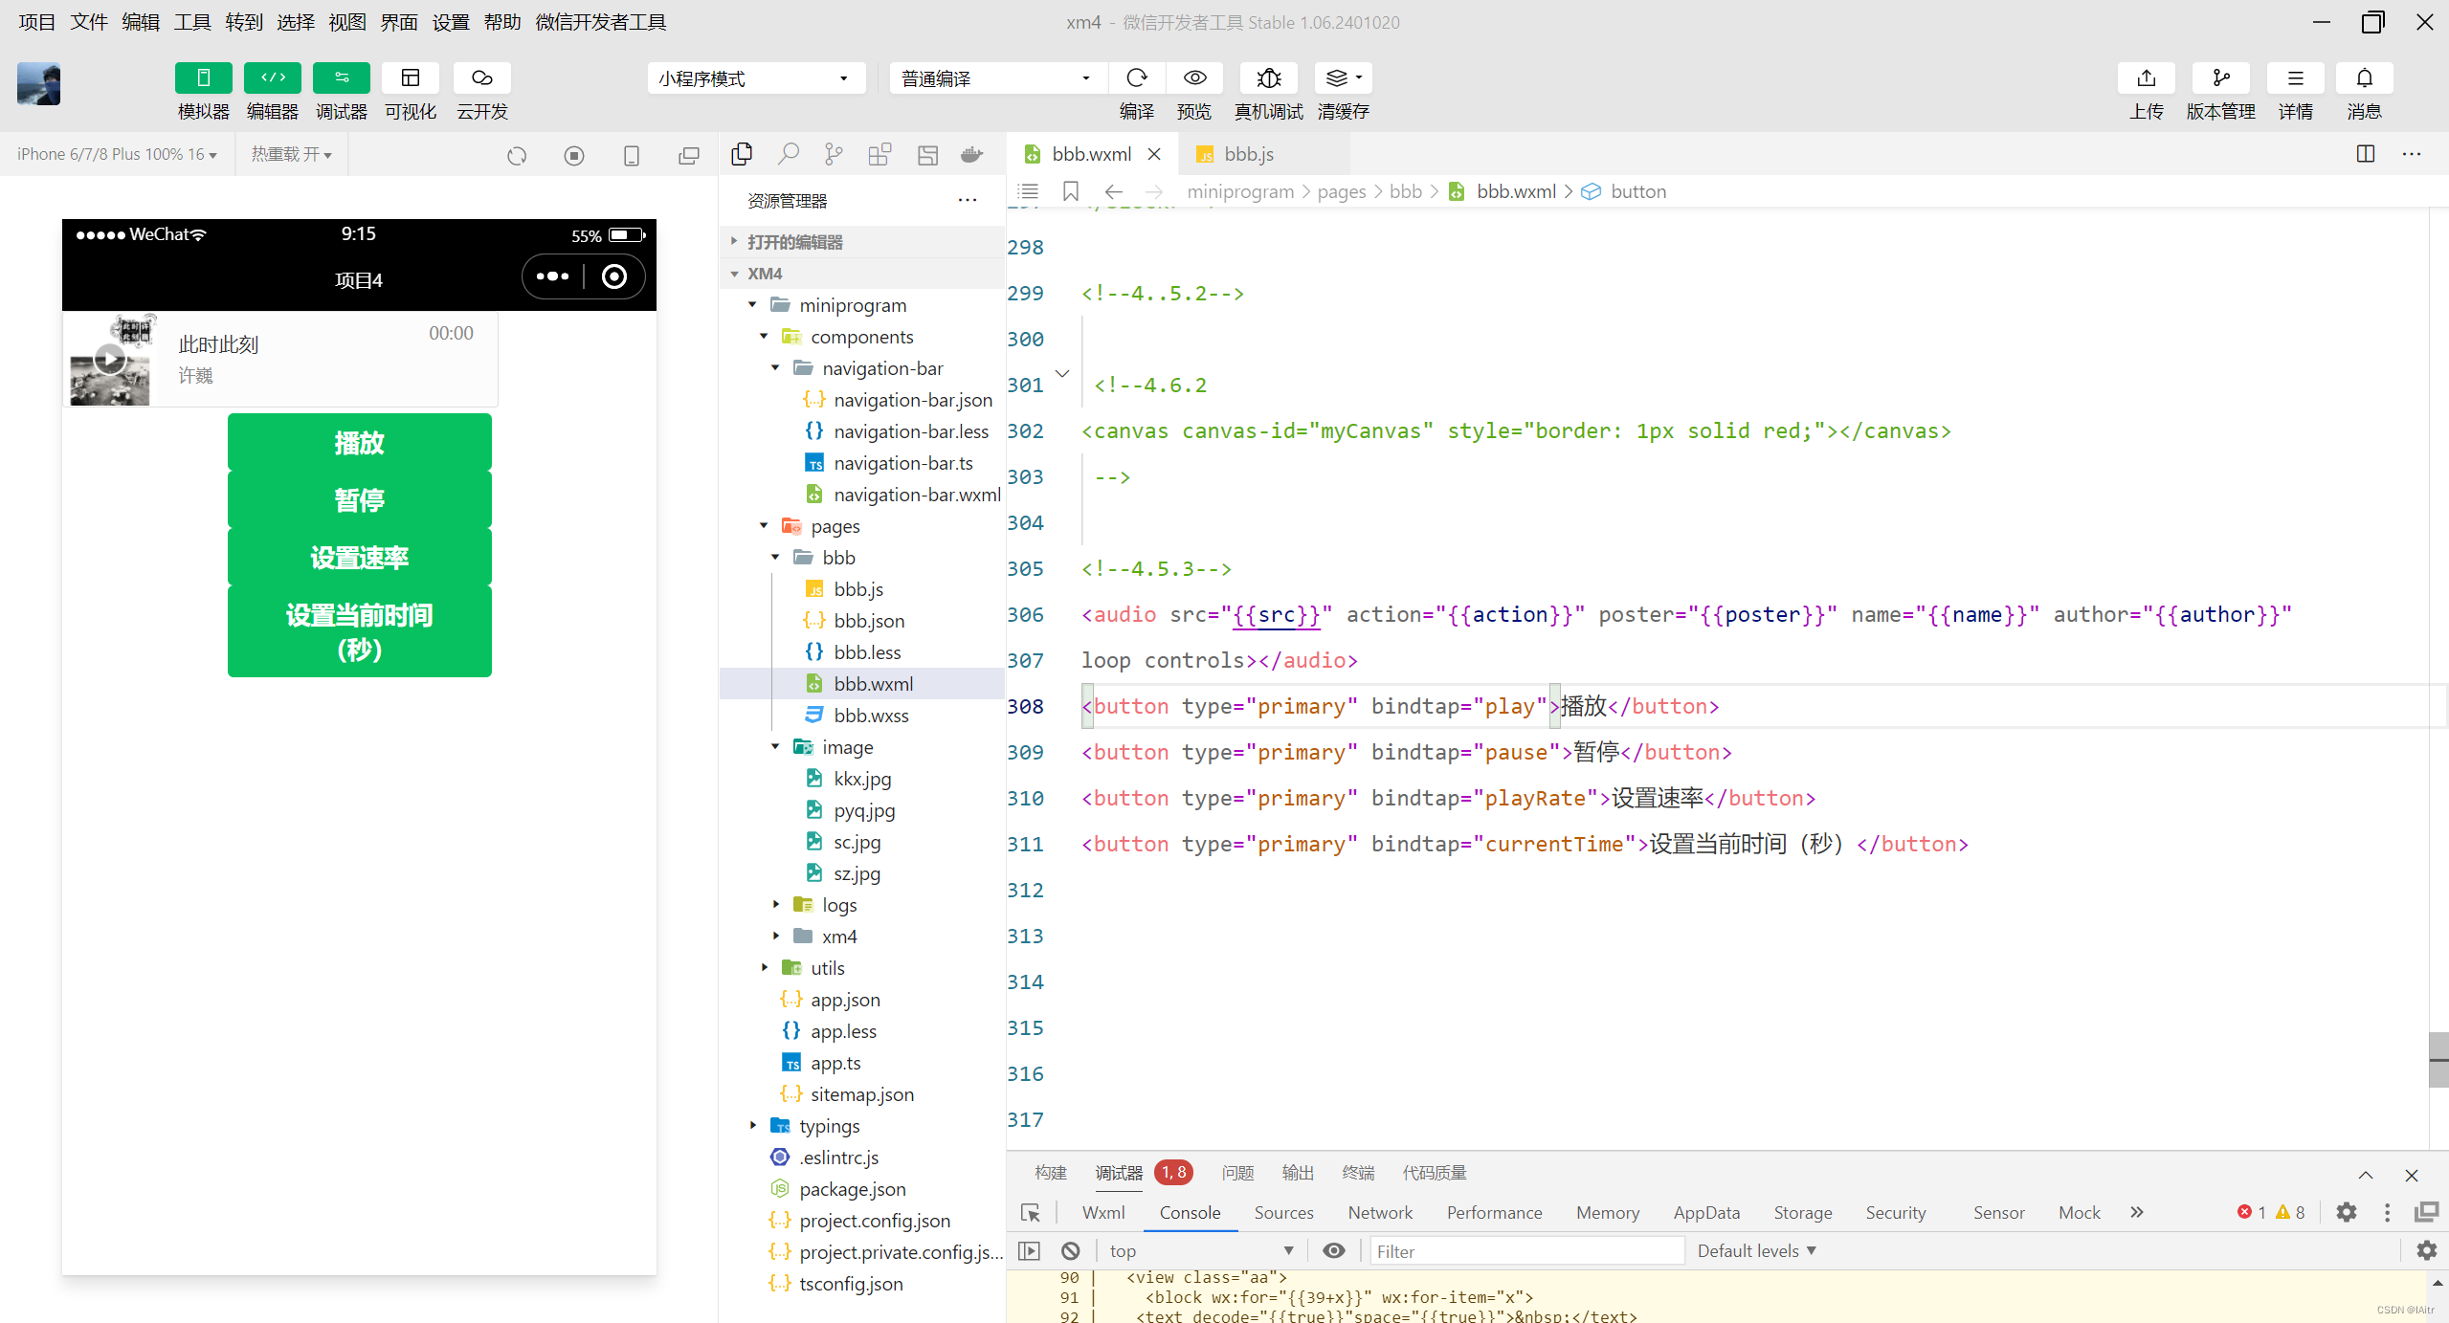The height and width of the screenshot is (1323, 2449).
Task: Click the Upload icon in toolbar
Action: 2146,78
